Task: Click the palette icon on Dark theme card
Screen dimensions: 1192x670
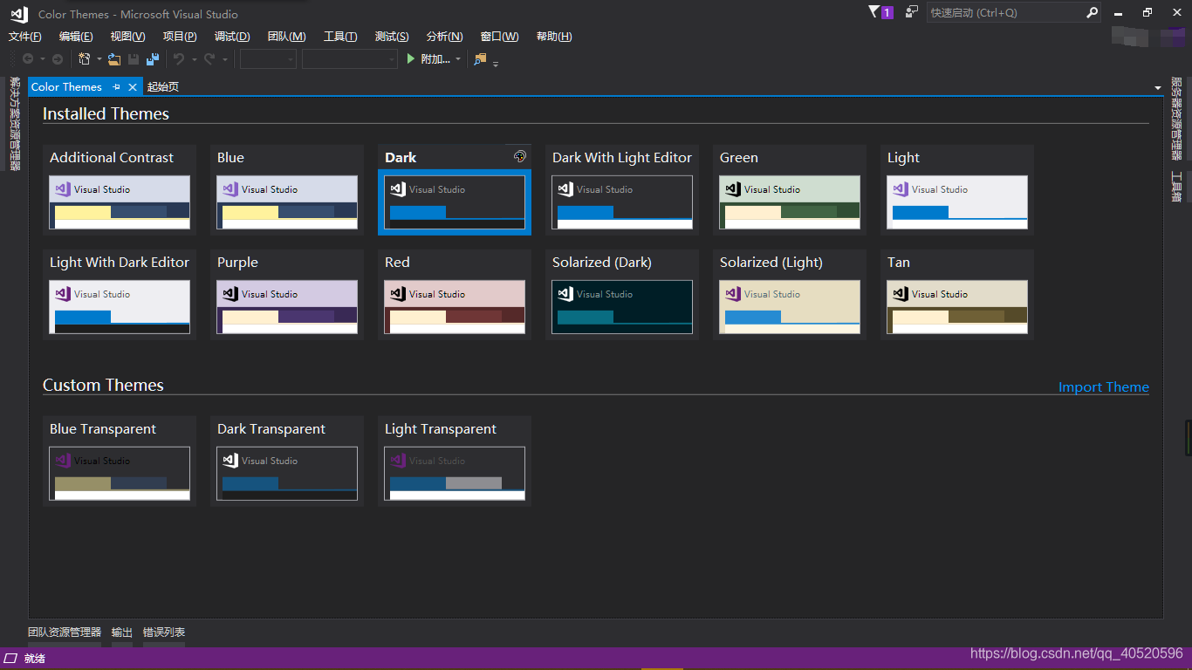Action: pos(520,157)
